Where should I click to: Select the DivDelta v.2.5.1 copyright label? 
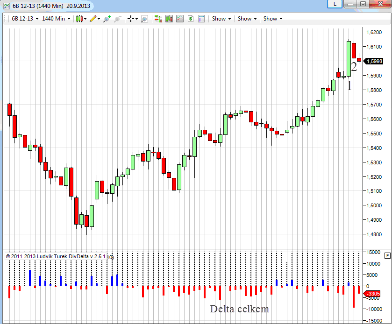point(56,256)
